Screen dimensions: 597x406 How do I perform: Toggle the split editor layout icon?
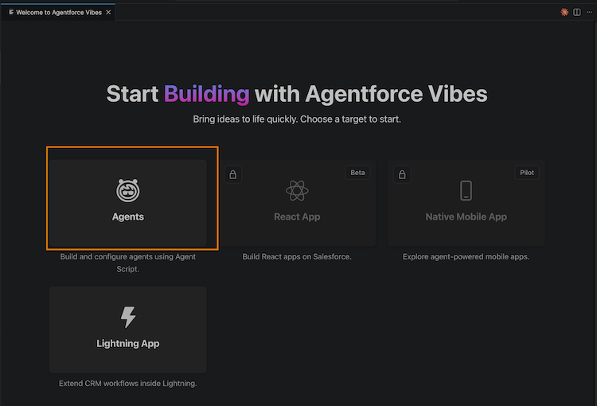point(577,12)
